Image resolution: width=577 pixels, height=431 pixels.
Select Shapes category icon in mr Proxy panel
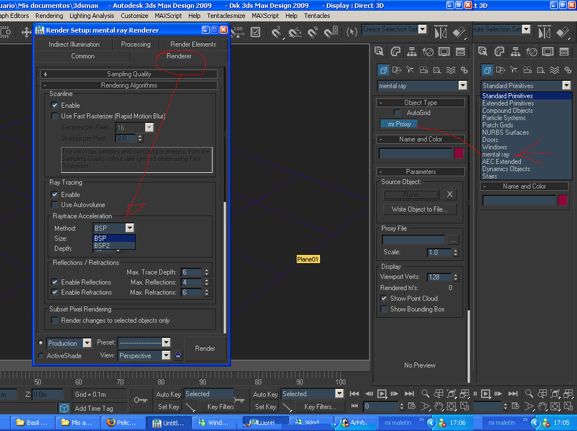[396, 70]
